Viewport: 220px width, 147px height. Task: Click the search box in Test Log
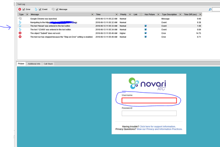pyautogui.click(x=216, y=10)
